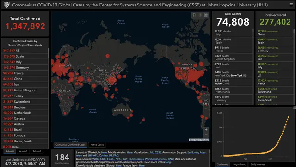This screenshot has height=167, width=296.
Task: Click the confirmed countries list scrollbar
Action: click(49, 52)
